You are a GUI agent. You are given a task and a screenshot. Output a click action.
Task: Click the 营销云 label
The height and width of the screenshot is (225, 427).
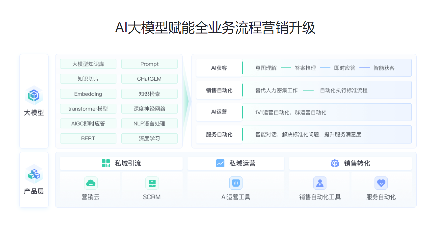coord(91,197)
